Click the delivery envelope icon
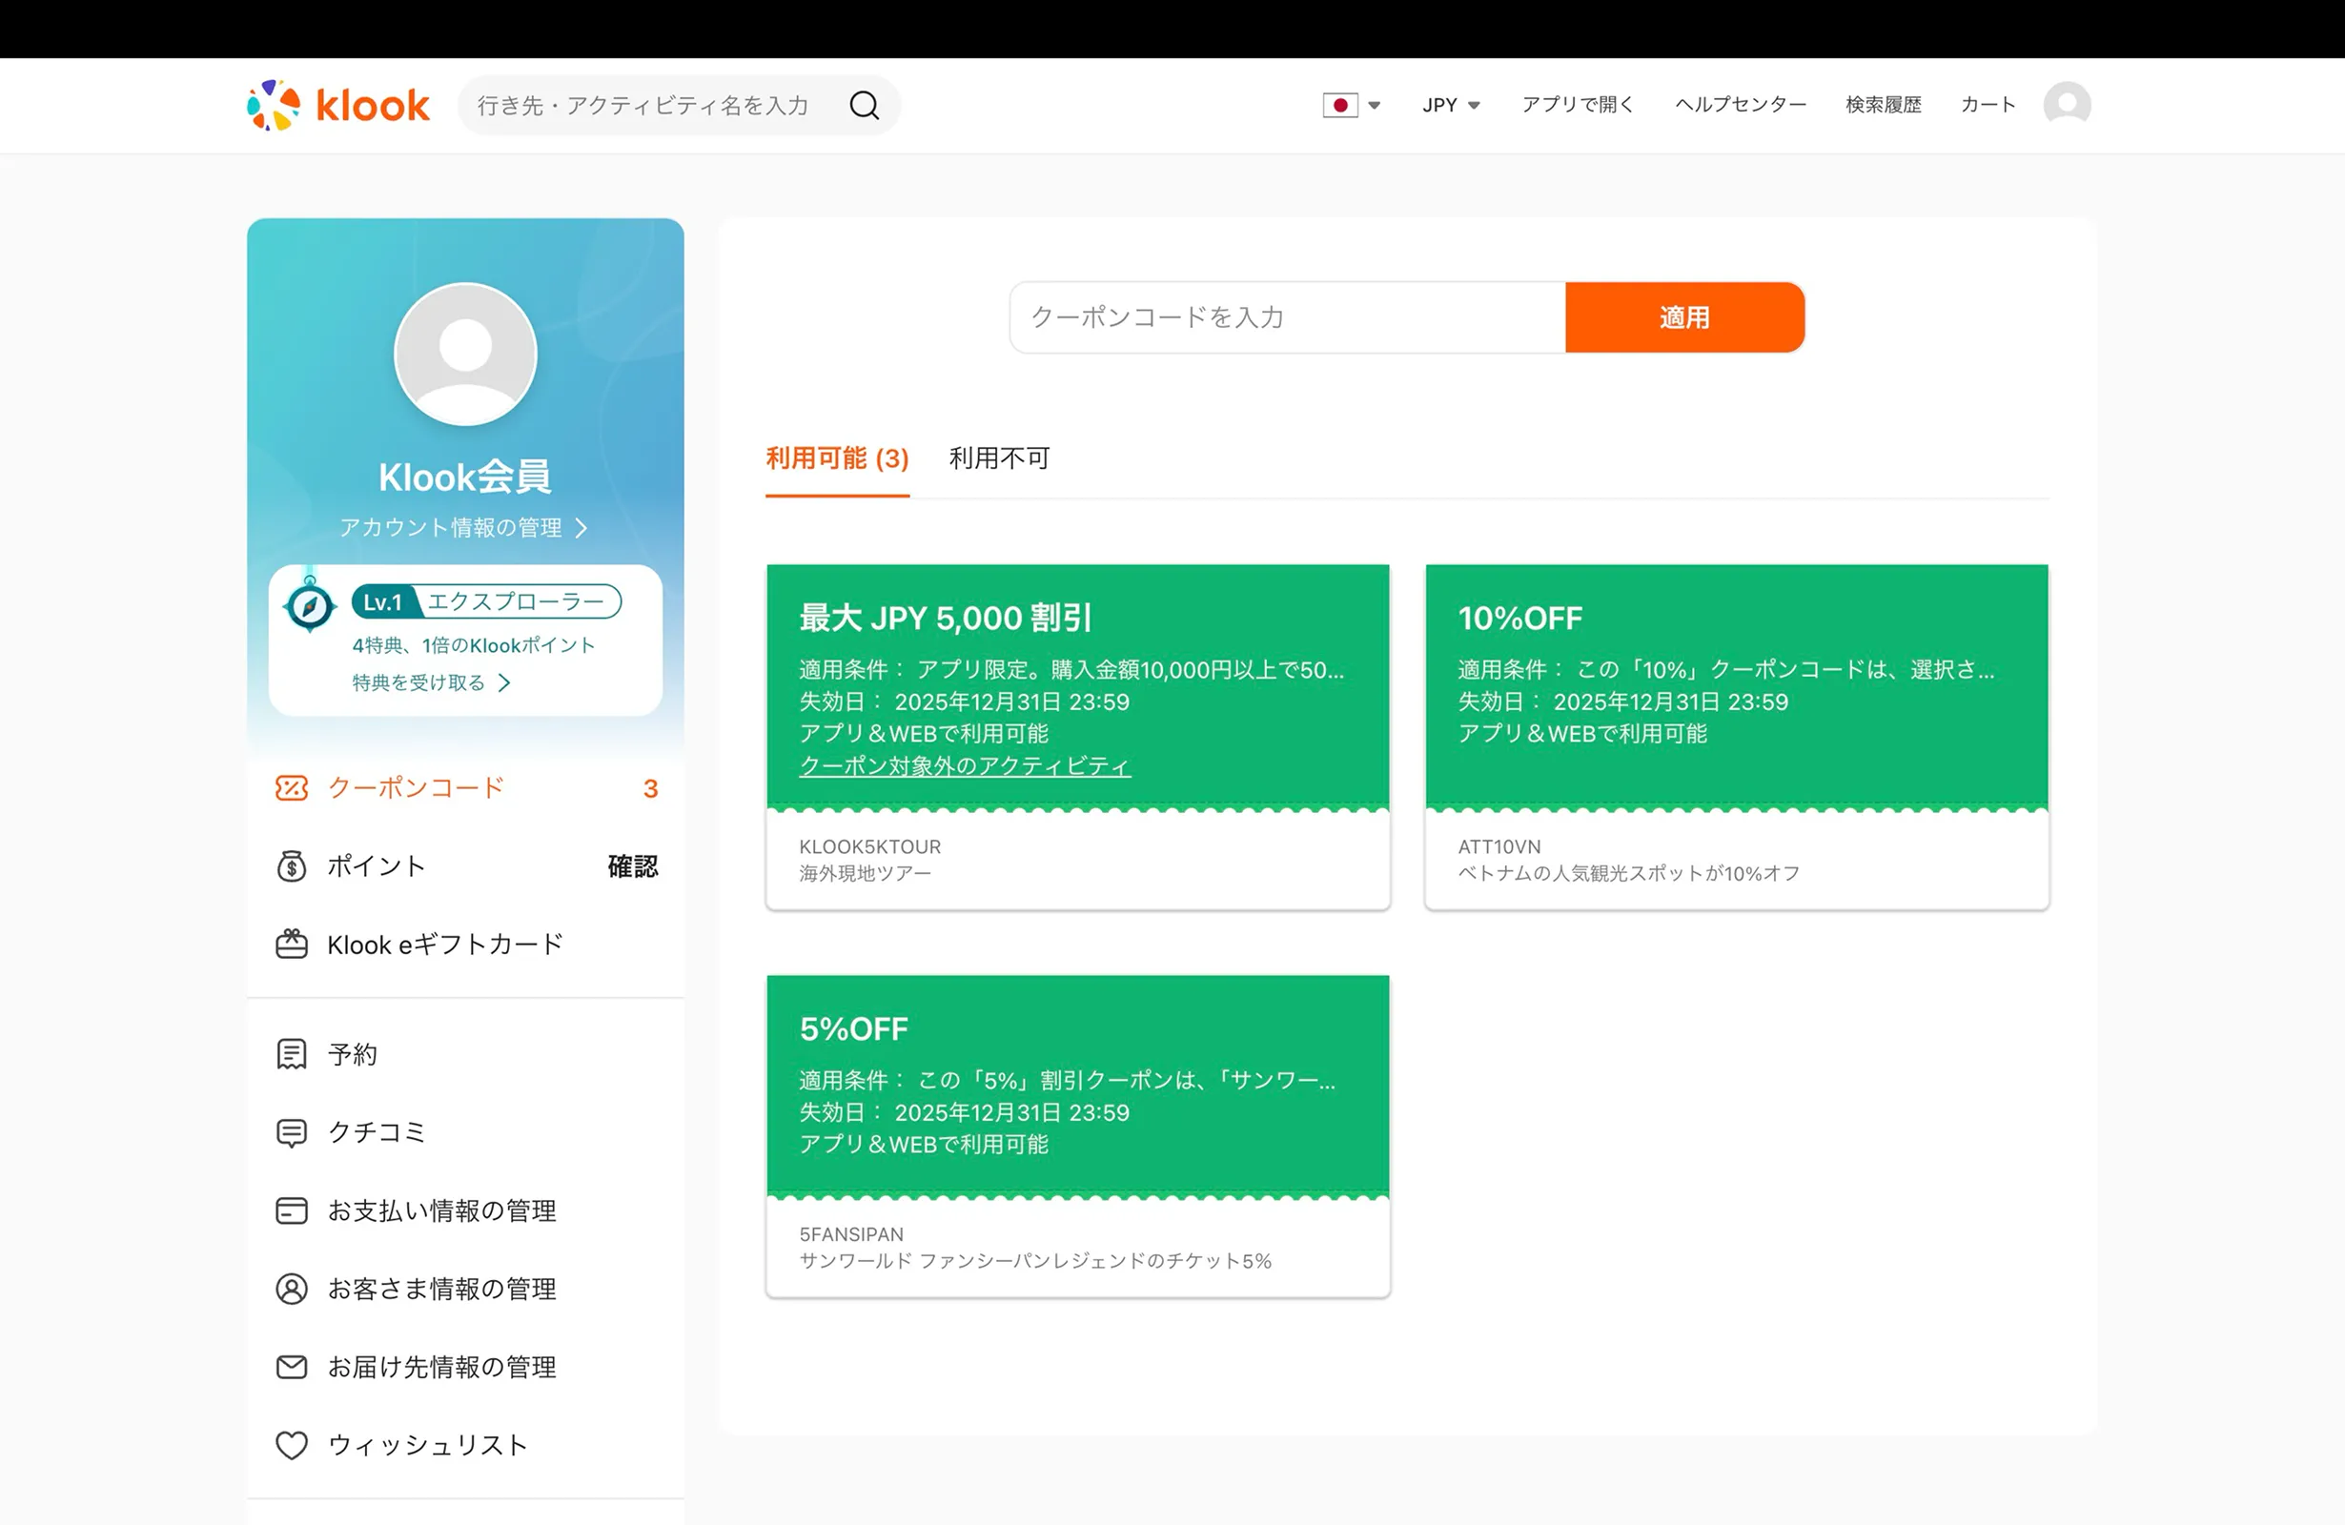The width and height of the screenshot is (2345, 1525). coord(292,1368)
